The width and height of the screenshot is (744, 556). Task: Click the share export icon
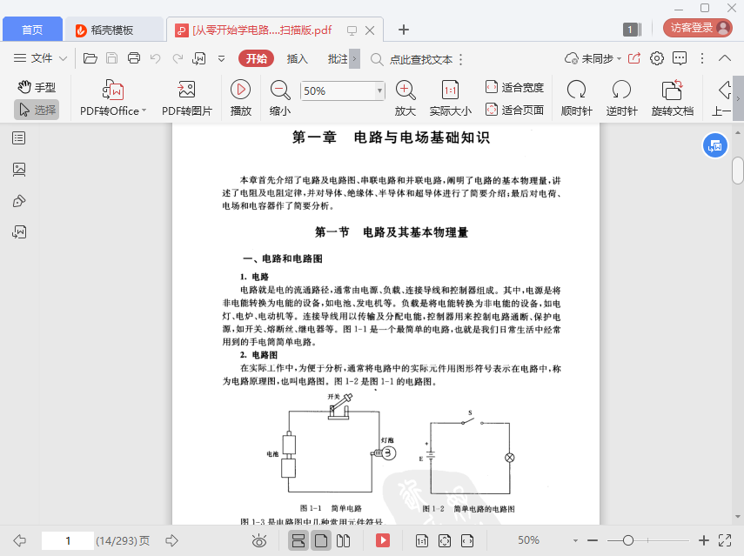pyautogui.click(x=634, y=58)
